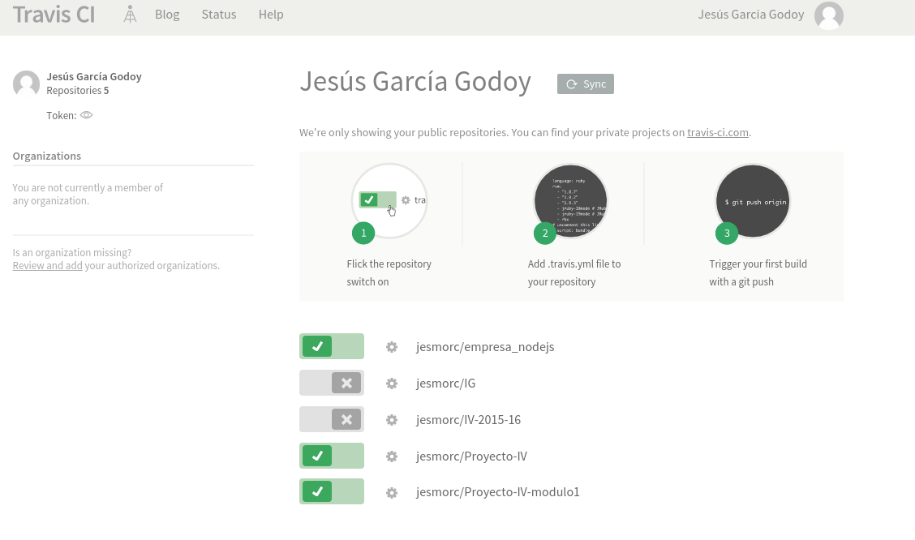Click the step 2 .travis.yml code illustration
The width and height of the screenshot is (915, 540).
571,201
